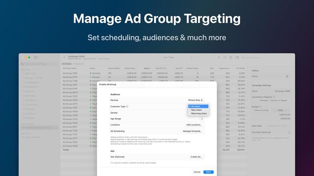This screenshot has width=314, height=176.
Task: Toggle the inspector panel icon in toolbar
Action: click(237, 58)
